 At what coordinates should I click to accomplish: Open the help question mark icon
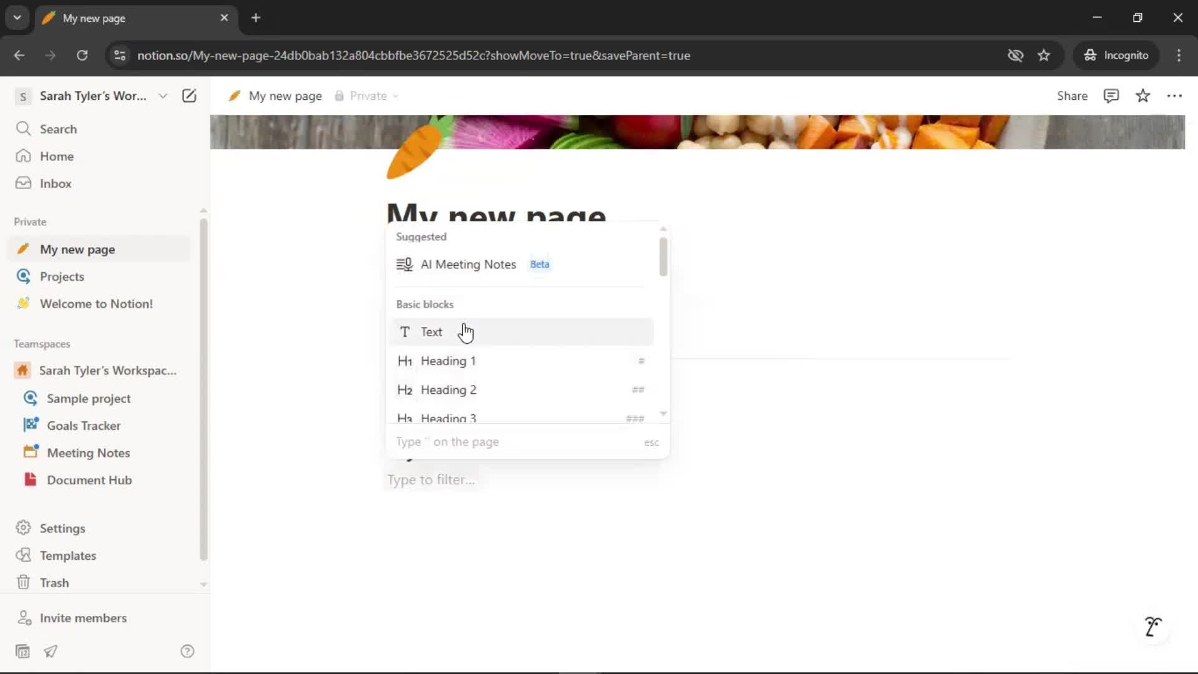click(187, 652)
